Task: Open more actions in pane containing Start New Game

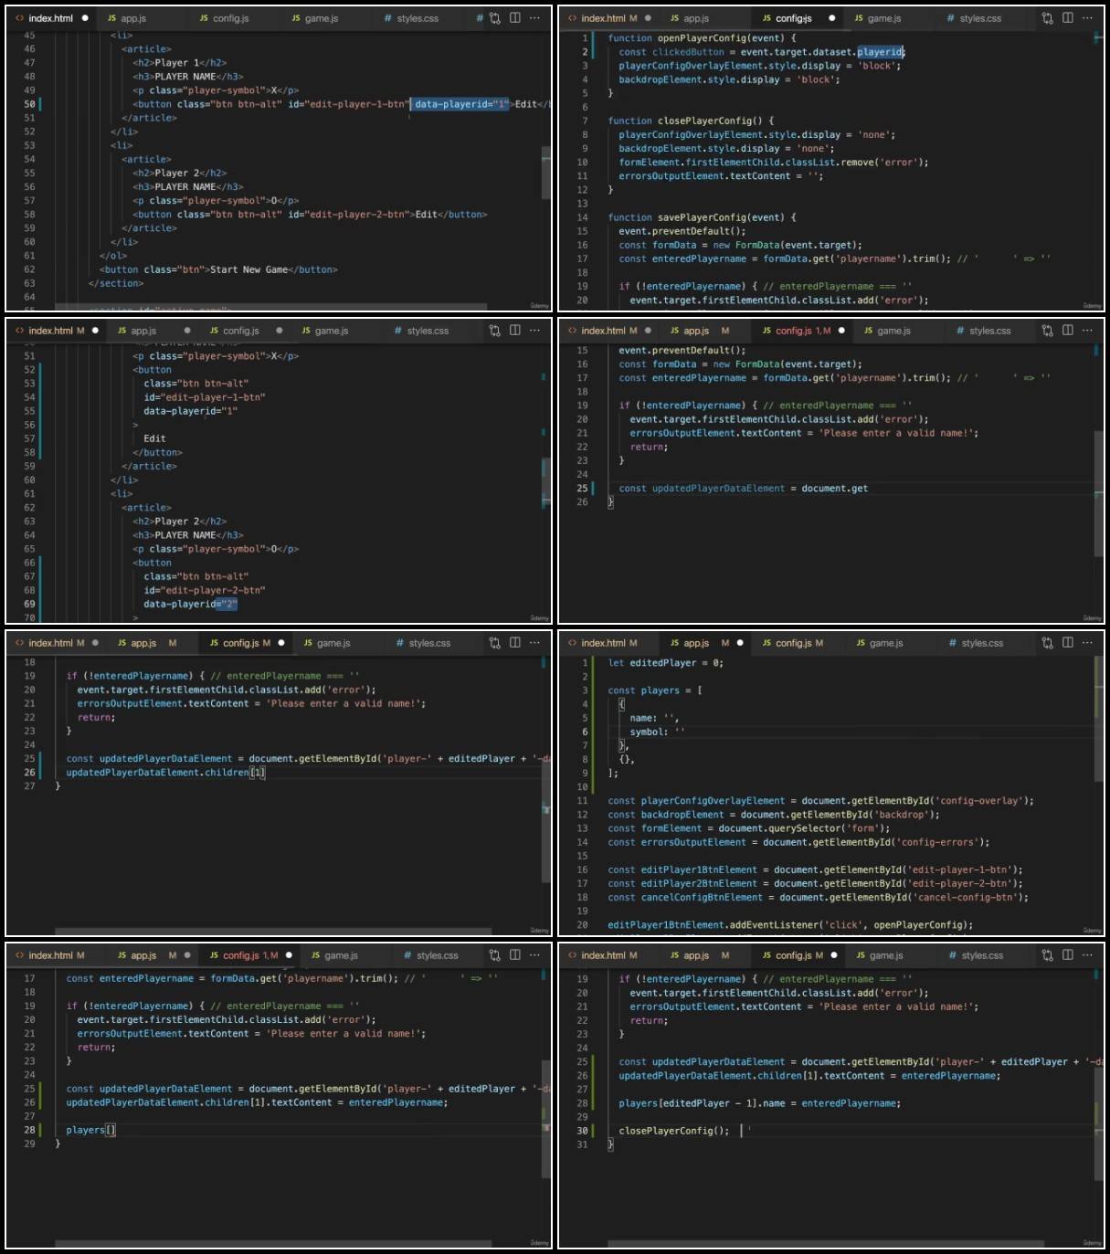Action: pyautogui.click(x=534, y=18)
